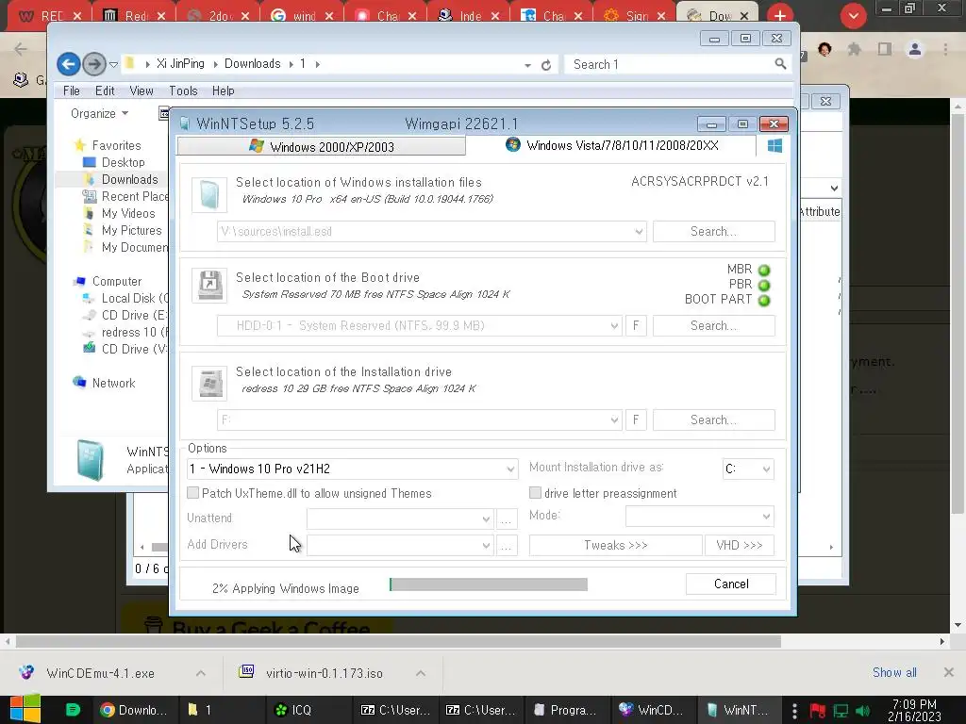The image size is (966, 724).
Task: Open the View menu in Explorer
Action: point(142,91)
